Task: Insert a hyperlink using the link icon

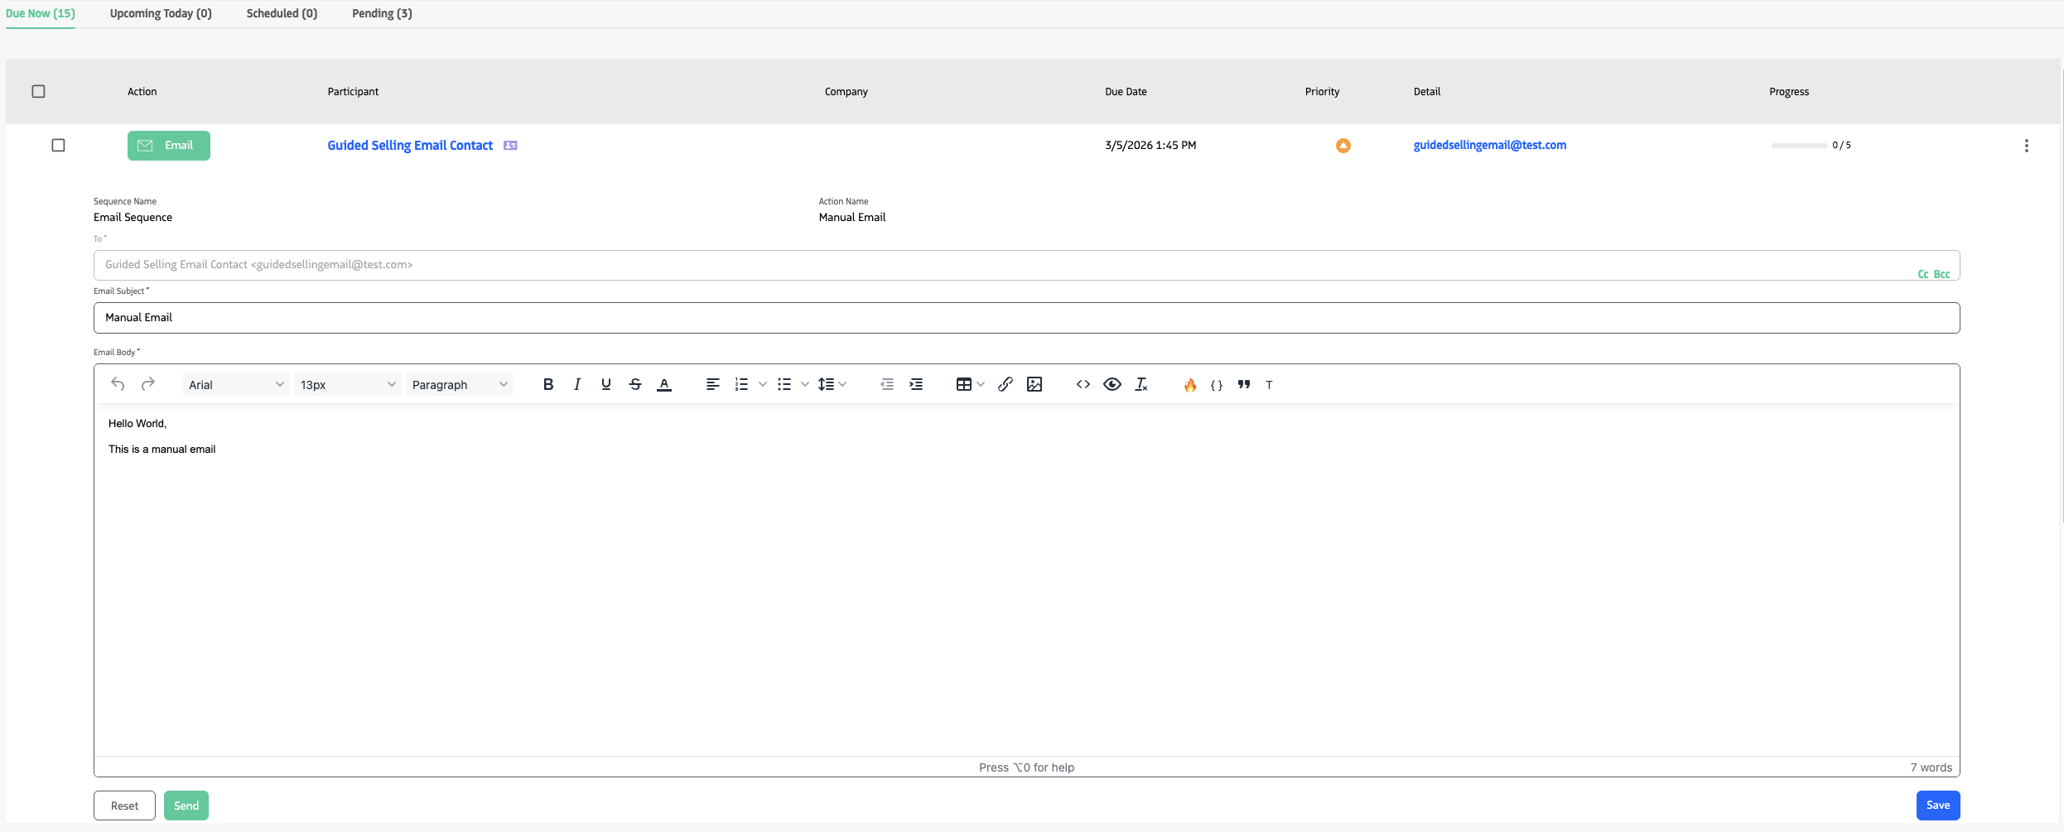Action: point(1005,384)
